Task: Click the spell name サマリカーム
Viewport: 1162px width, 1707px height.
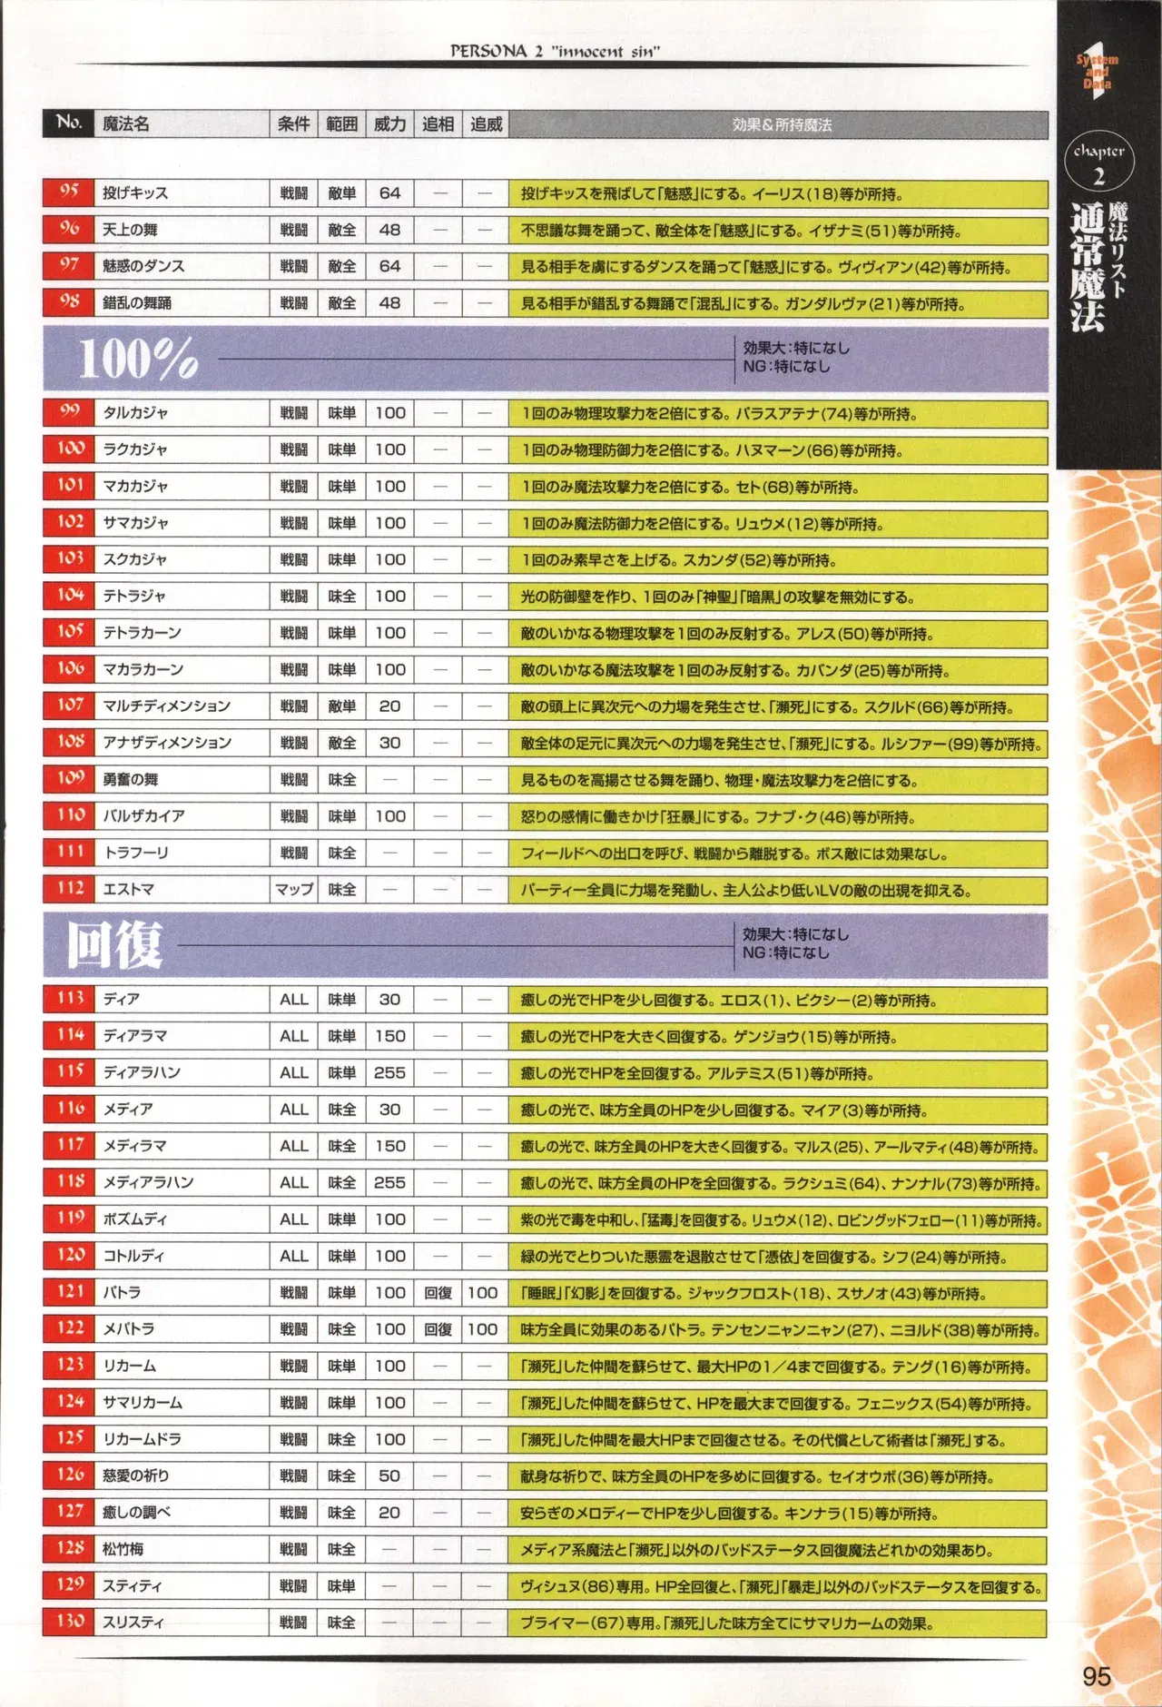Action: (143, 1403)
